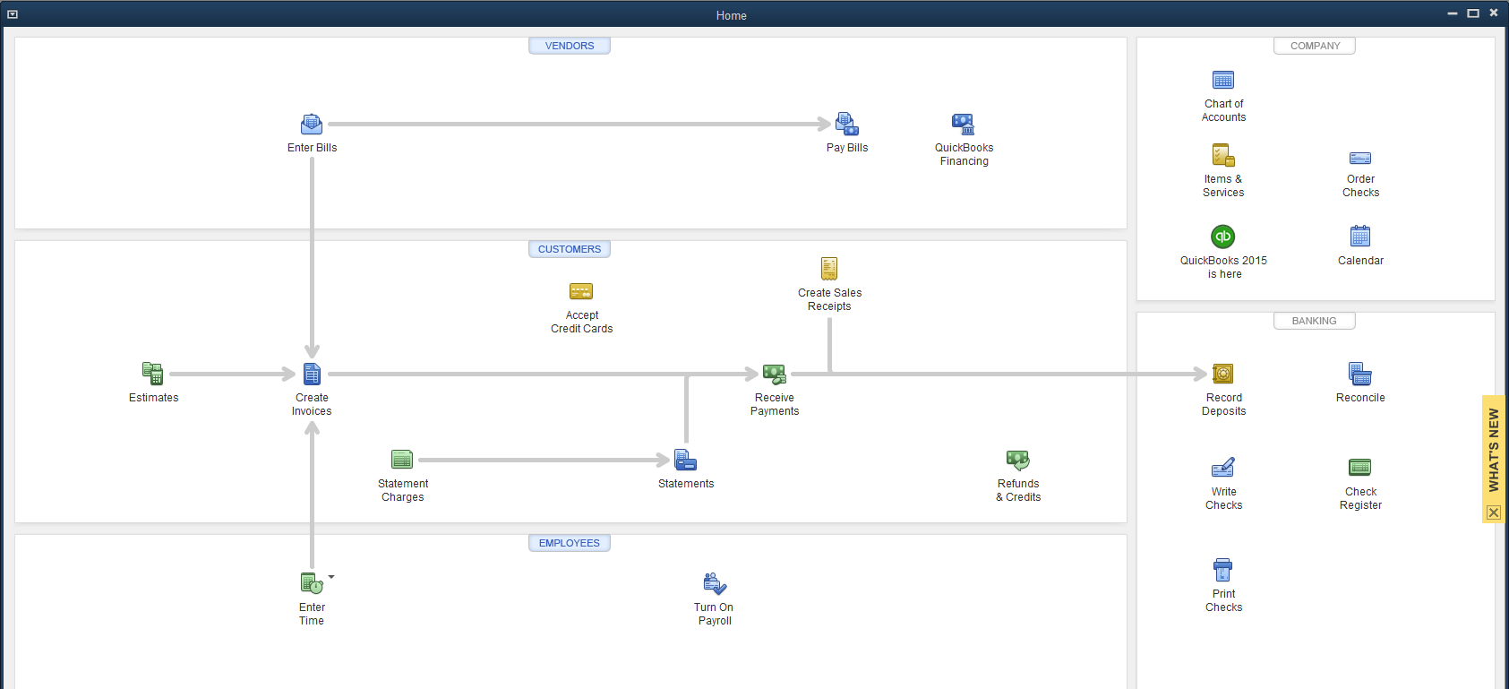Open the Receive Payments icon
This screenshot has height=689, width=1509.
pos(775,374)
